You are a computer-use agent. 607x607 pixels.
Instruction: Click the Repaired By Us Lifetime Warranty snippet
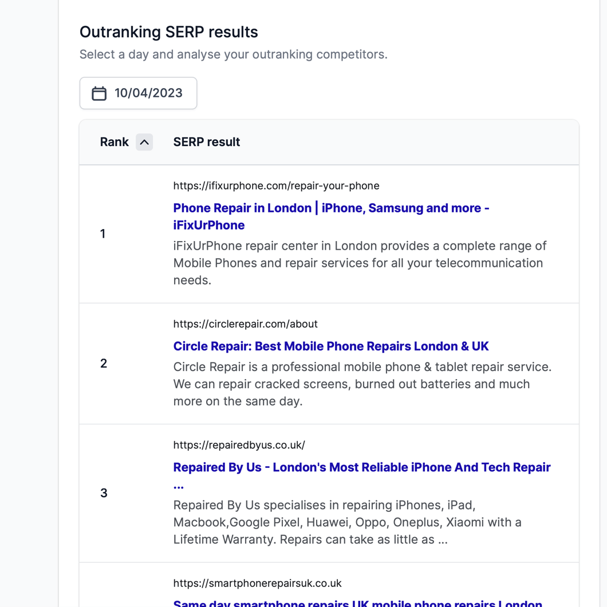(347, 522)
